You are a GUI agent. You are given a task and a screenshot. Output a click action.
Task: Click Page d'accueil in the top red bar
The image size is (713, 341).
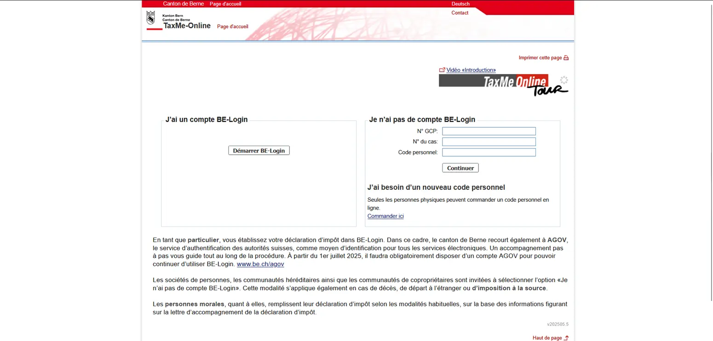pos(225,4)
